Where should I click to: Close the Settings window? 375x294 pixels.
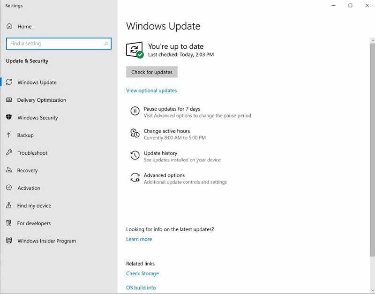(367, 5)
